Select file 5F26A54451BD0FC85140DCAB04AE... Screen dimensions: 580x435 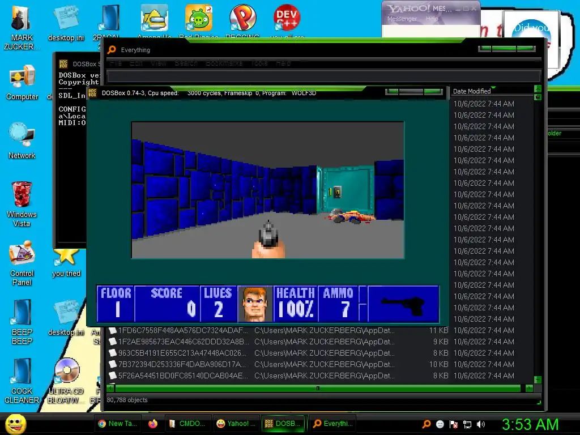click(x=183, y=376)
